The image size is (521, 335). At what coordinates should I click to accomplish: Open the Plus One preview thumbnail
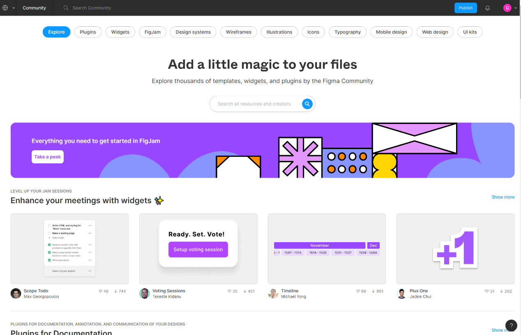point(455,249)
